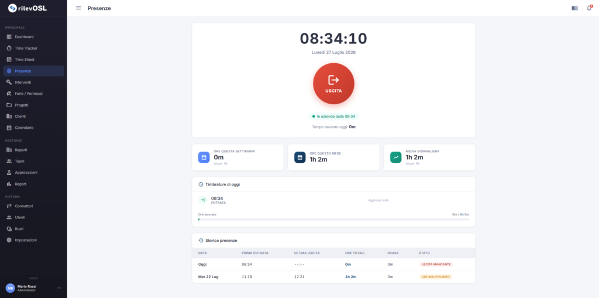Open the user menu dots next to Mario Rossi
The image size is (599, 298).
(59, 287)
